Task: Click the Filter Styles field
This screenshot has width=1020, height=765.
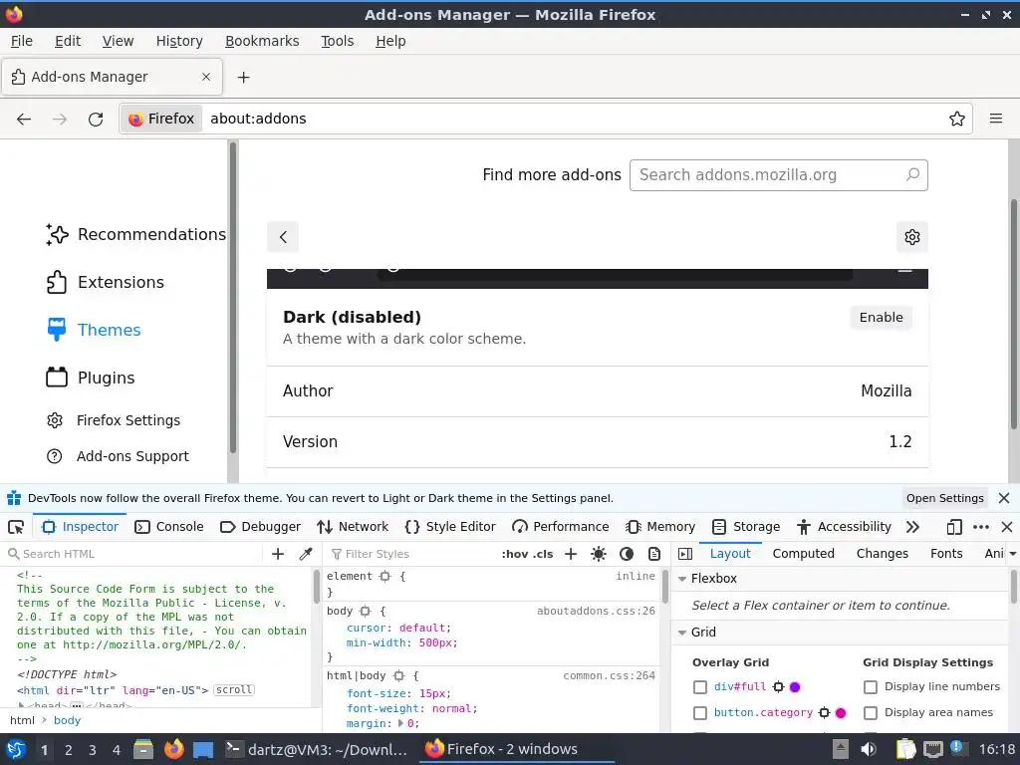Action: (413, 554)
